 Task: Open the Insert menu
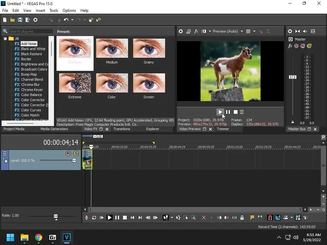(x=40, y=11)
